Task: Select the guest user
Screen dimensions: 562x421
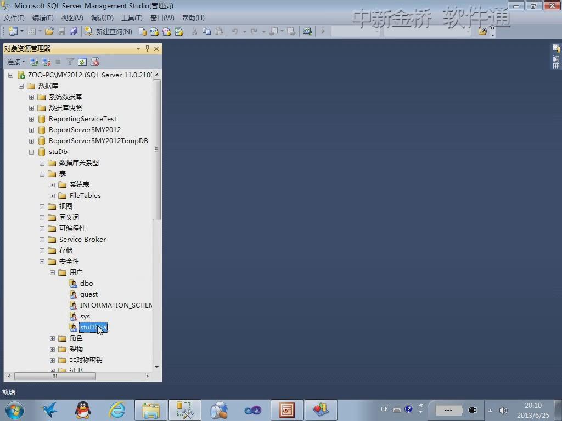Action: pos(88,294)
